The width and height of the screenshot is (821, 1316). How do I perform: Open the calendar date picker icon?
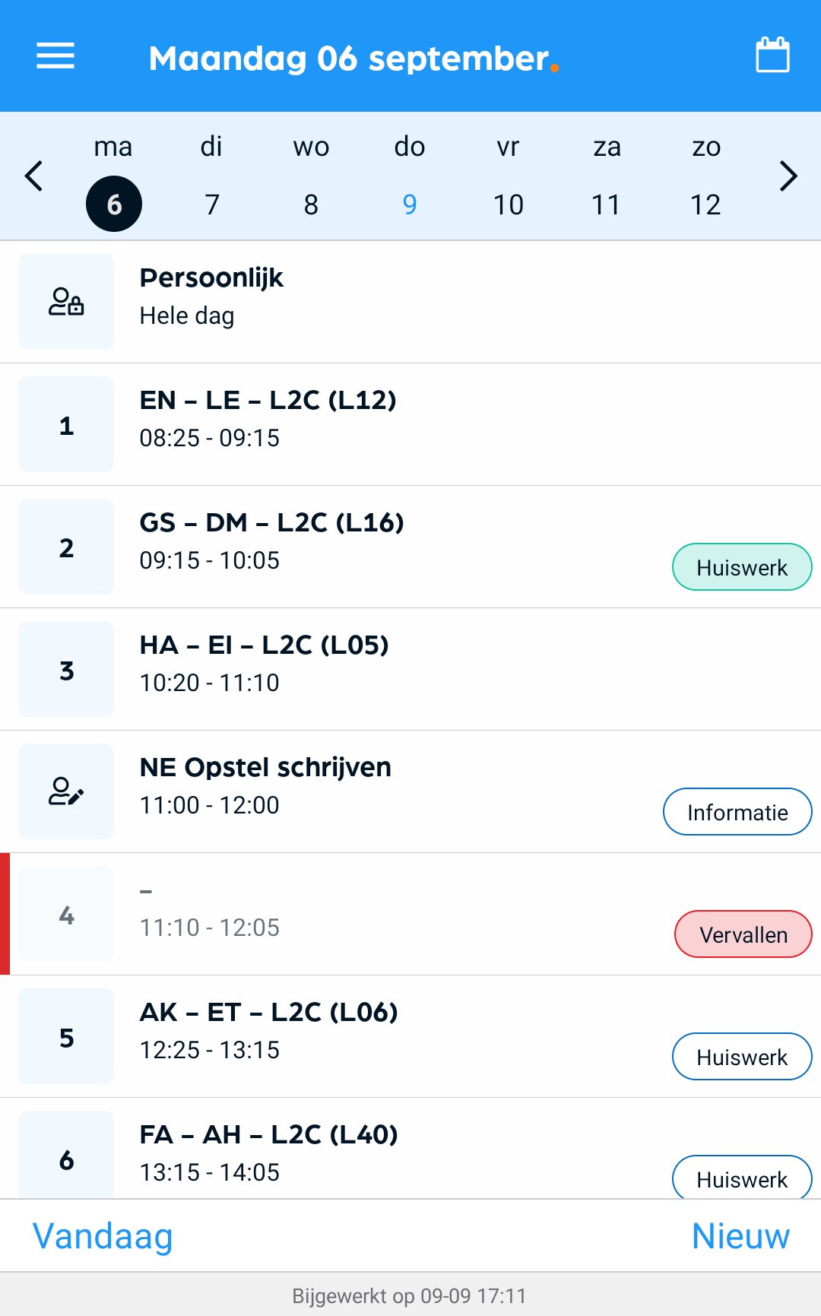(x=772, y=55)
